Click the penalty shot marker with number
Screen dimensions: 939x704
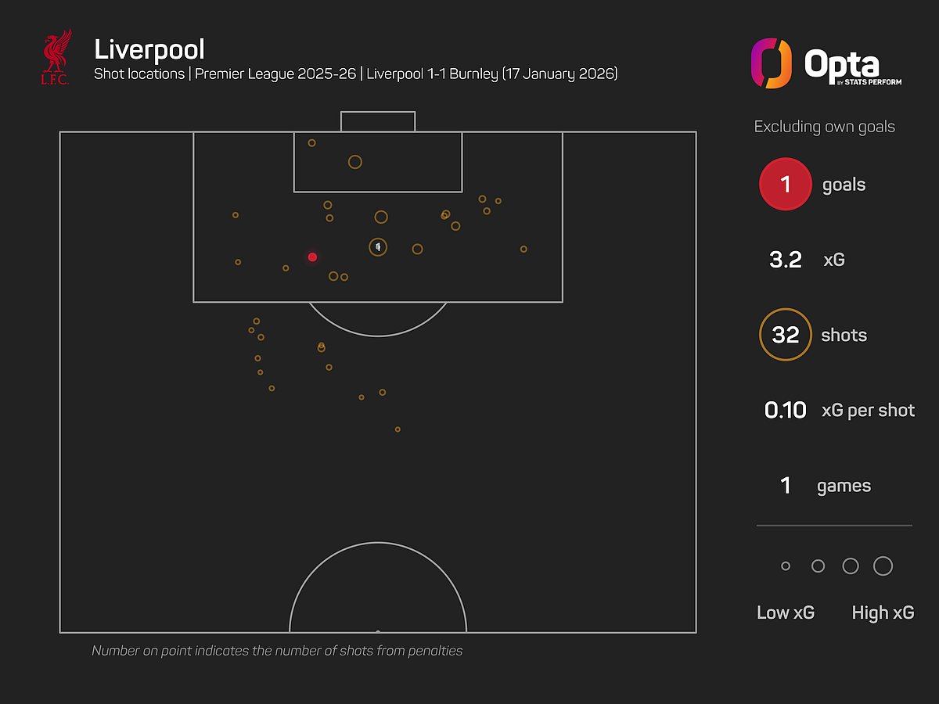click(x=378, y=247)
